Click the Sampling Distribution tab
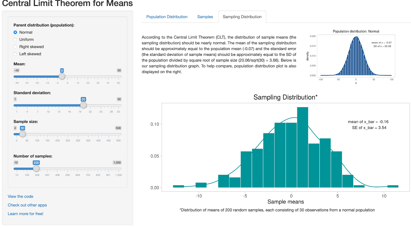Viewport: 411px width, 228px height. [242, 17]
